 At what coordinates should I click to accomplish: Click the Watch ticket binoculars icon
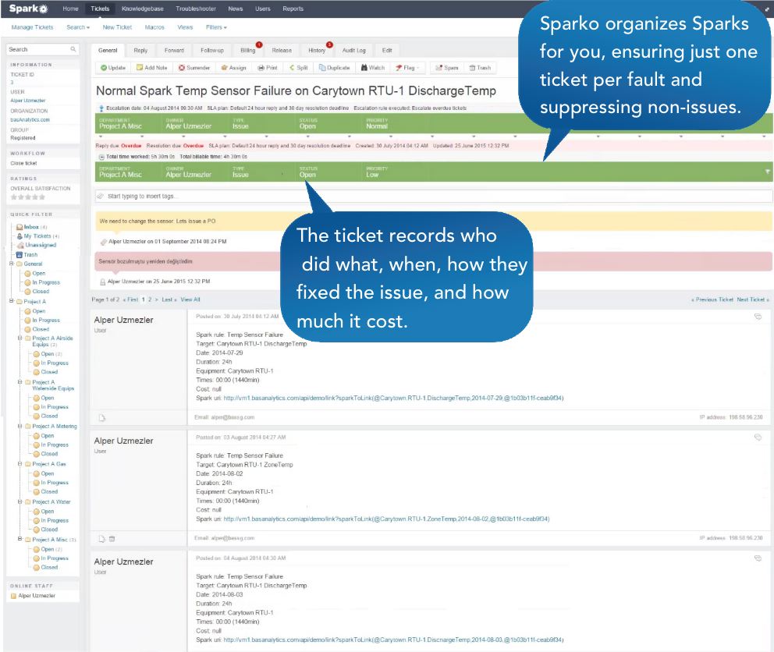[x=364, y=68]
